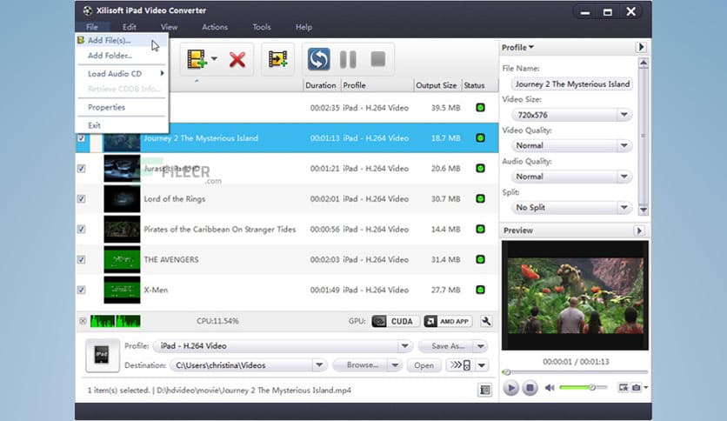Sort list by Output Size column header
Screen dimensions: 727x421
point(437,85)
